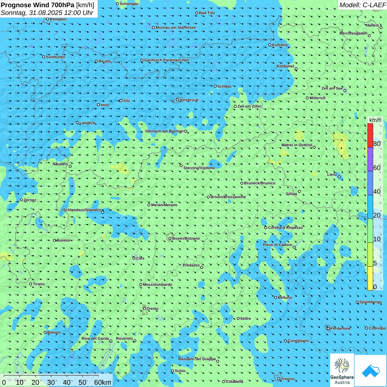The image size is (387, 387).
Task: Click the 'Modell: C-LAEF' label
Action: pyautogui.click(x=362, y=5)
